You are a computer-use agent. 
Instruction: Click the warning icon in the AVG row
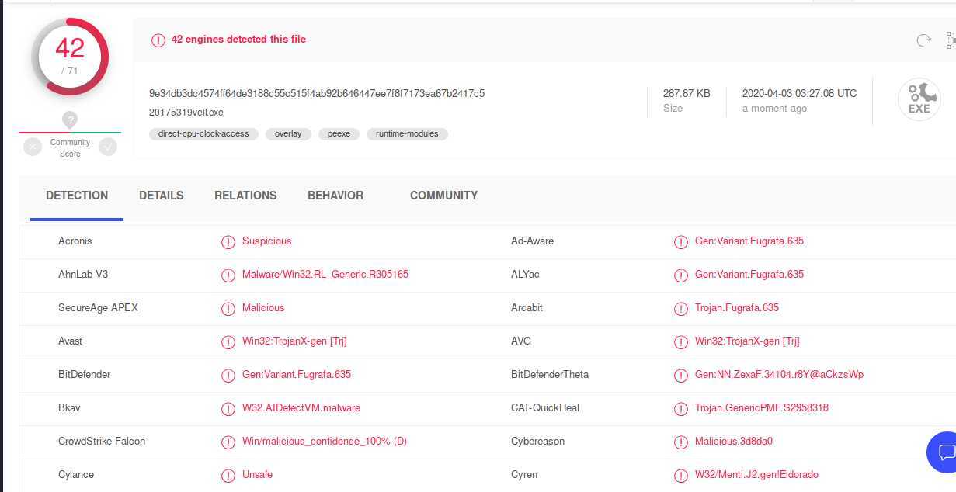681,342
